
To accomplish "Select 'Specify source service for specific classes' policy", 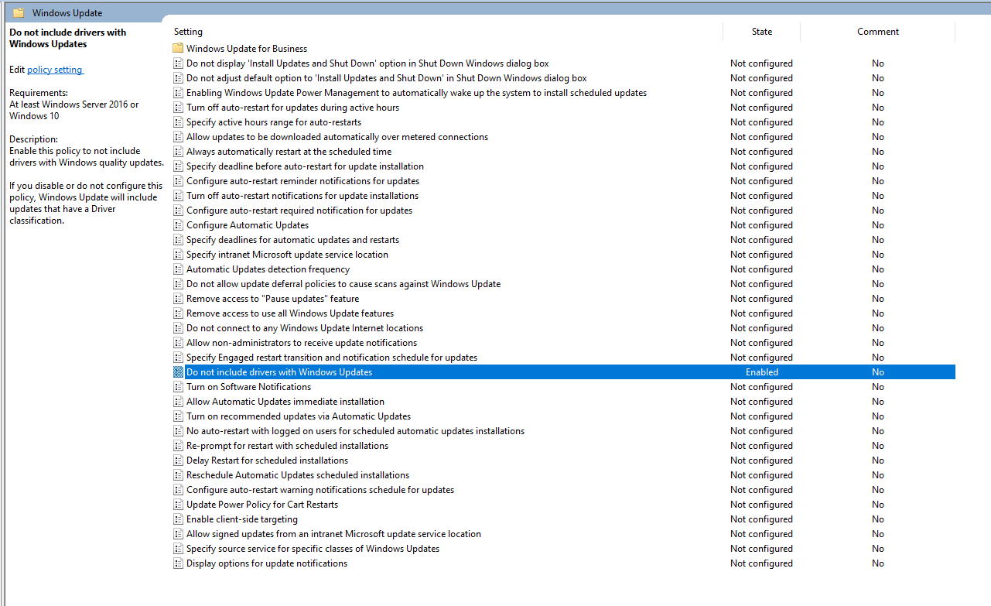I will 313,549.
